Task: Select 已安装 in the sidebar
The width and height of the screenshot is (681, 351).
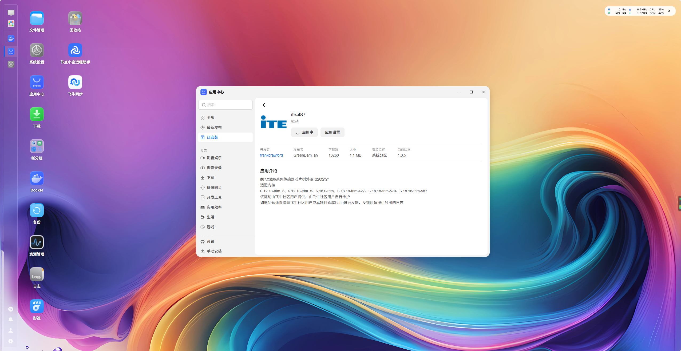Action: [225, 137]
